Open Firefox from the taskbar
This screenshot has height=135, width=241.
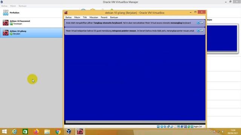pyautogui.click(x=36, y=132)
